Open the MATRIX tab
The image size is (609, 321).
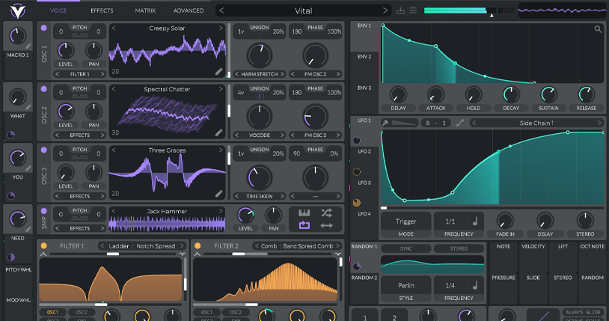pyautogui.click(x=145, y=10)
